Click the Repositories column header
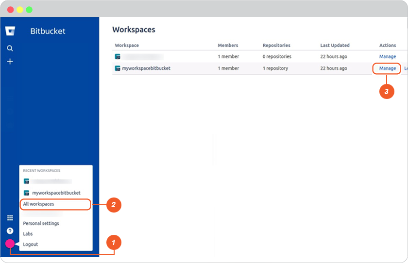This screenshot has width=408, height=263. [x=276, y=45]
